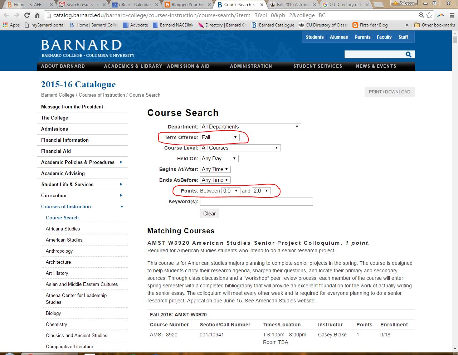
Task: Switch to the Home - STAFF tab
Action: pos(28,5)
